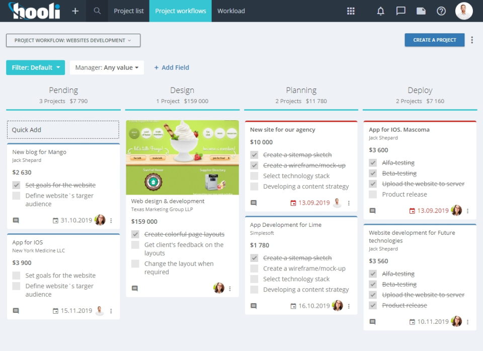This screenshot has width=483, height=351.
Task: Open the chat messages icon
Action: [x=400, y=11]
